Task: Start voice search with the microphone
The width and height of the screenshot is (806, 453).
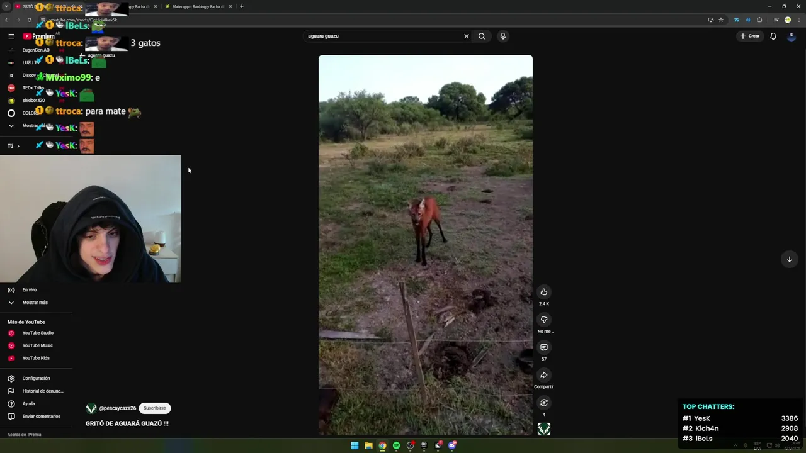Action: 502,36
